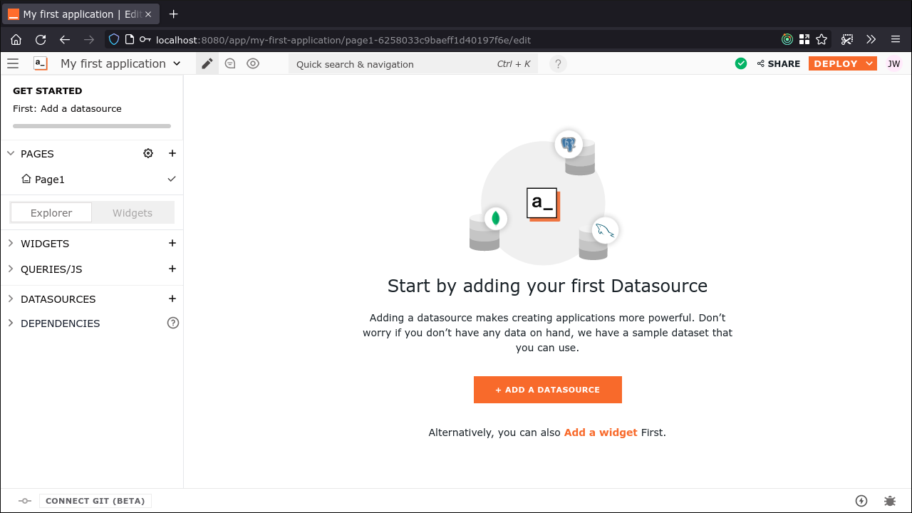Collapse the PAGES section chevron
This screenshot has width=912, height=513.
pos(11,153)
